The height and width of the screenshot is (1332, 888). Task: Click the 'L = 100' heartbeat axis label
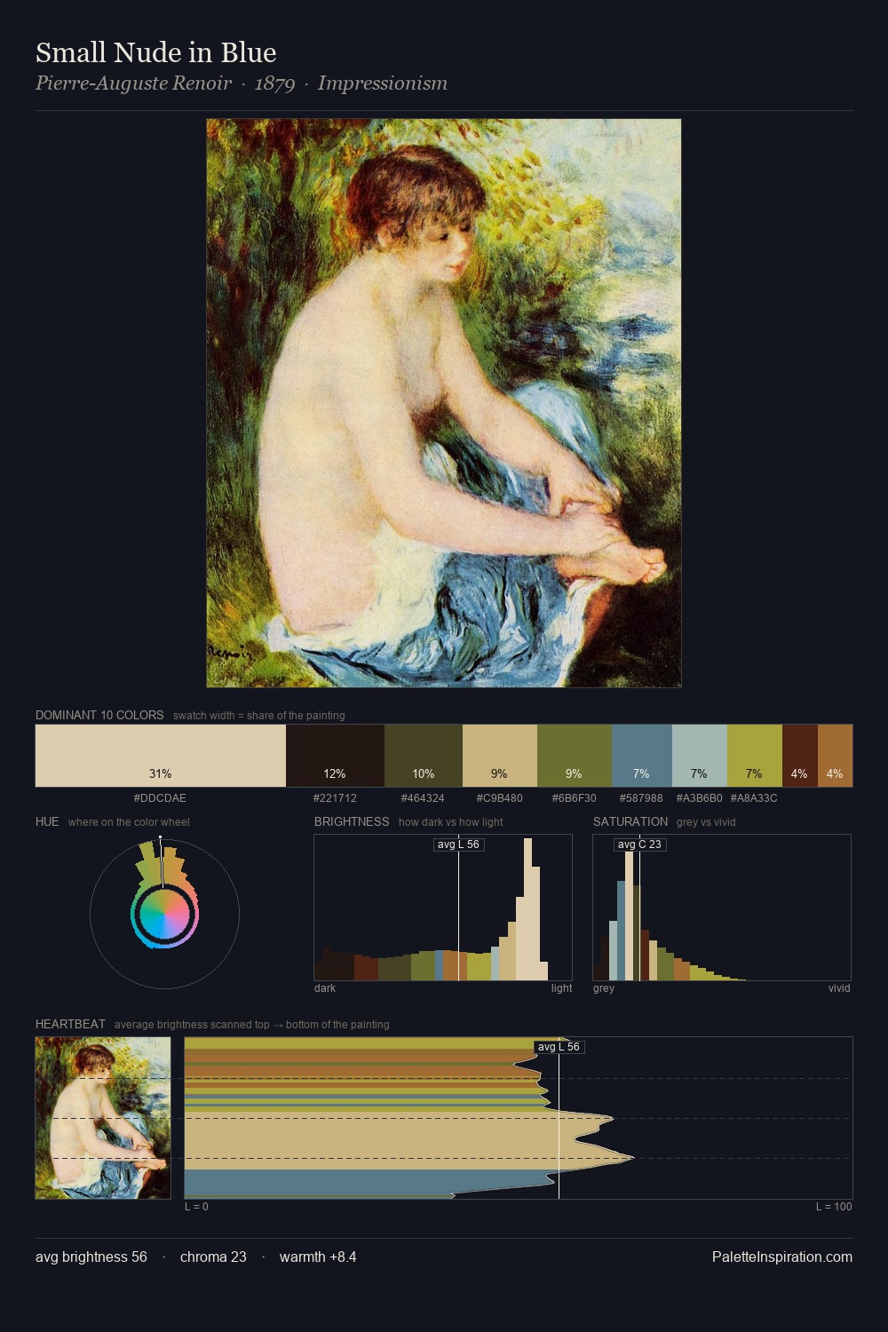(834, 1206)
